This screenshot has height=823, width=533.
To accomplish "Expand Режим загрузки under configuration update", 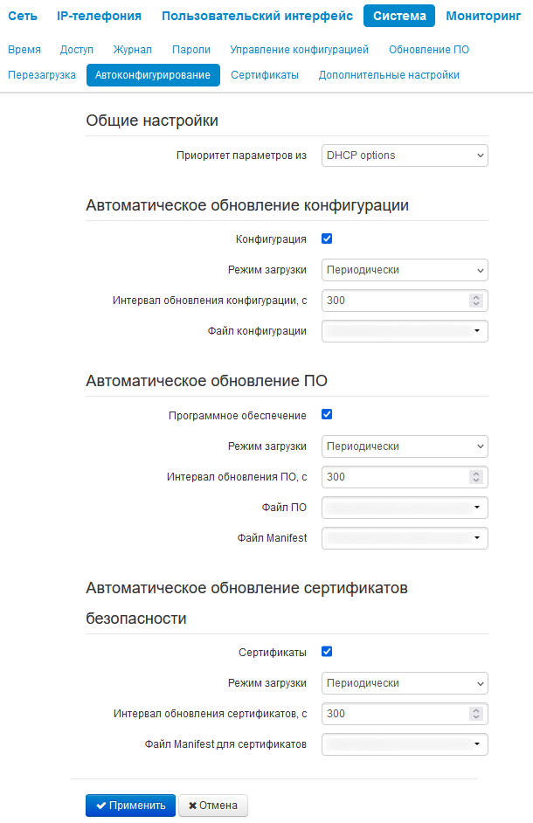I will click(405, 270).
